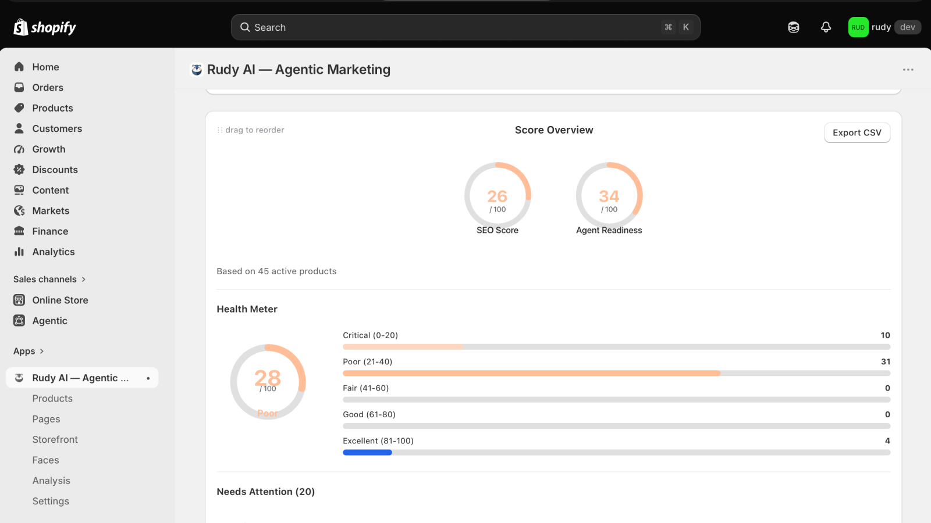Open the Growth section
The width and height of the screenshot is (931, 523).
tap(49, 149)
